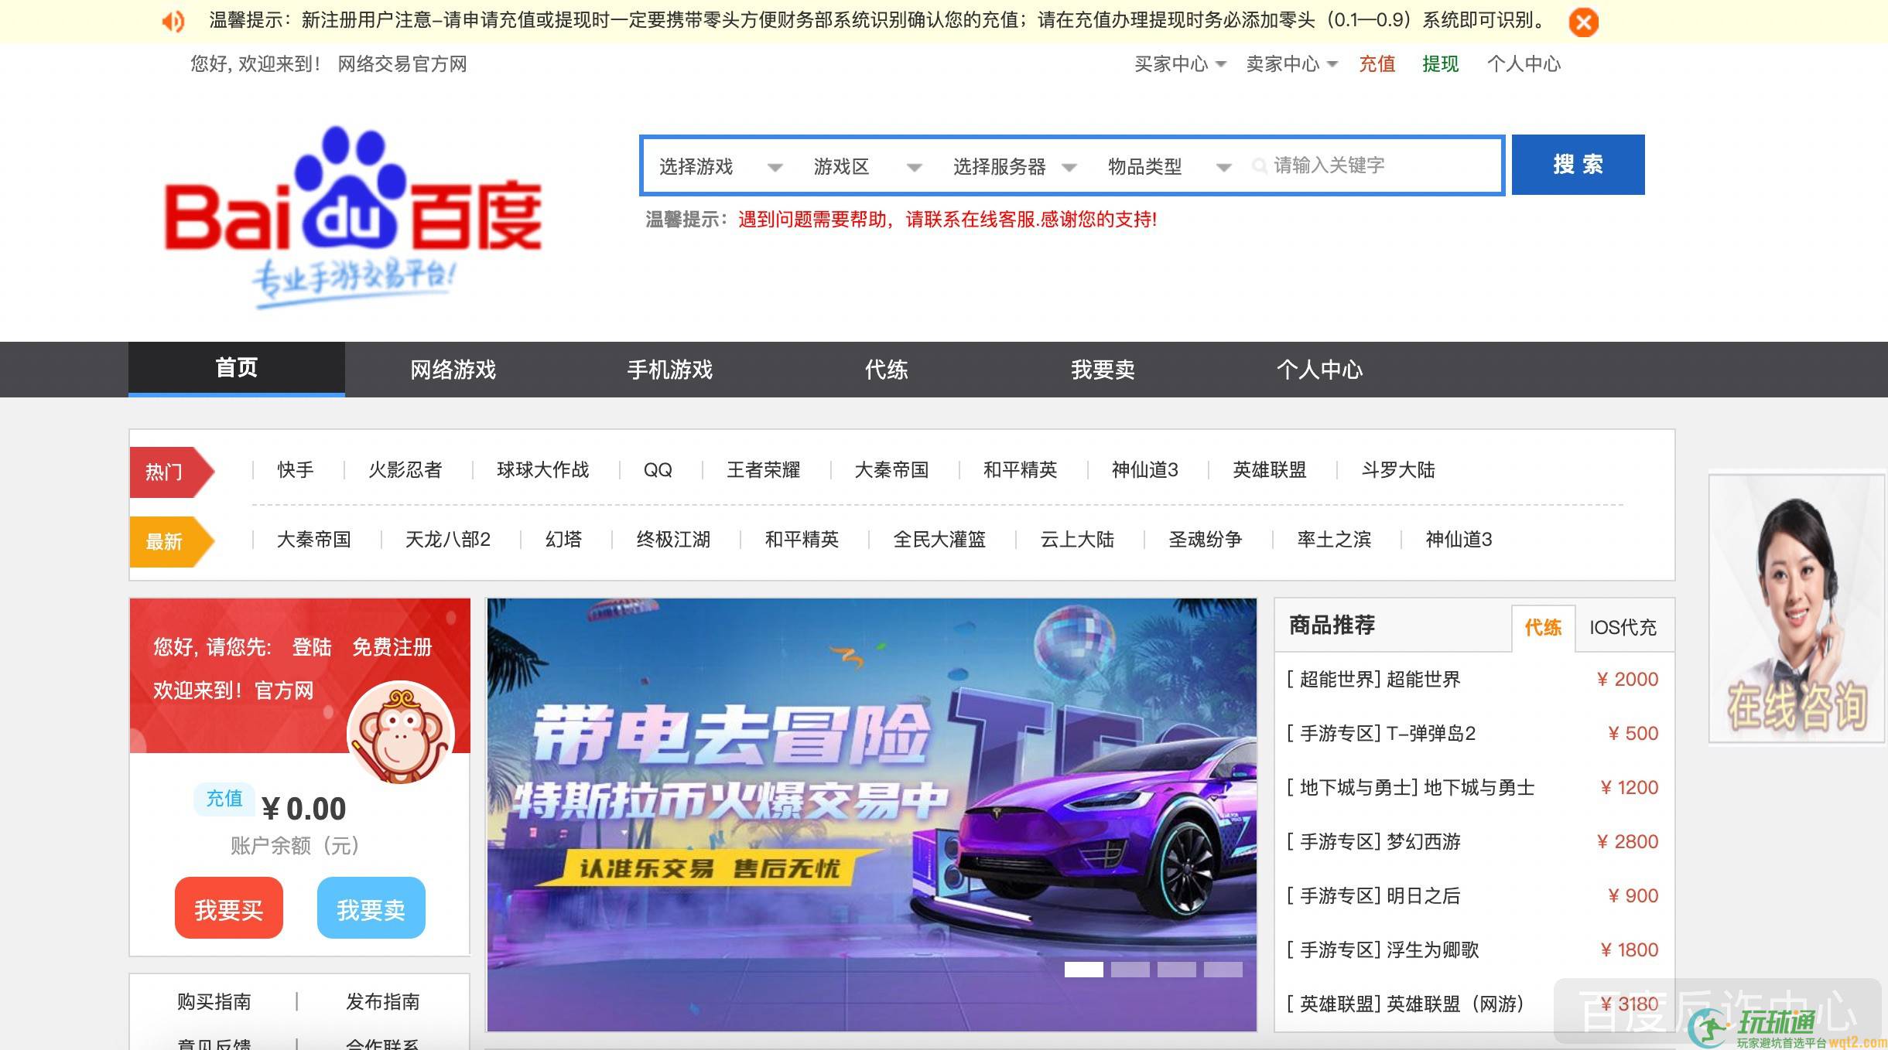Select the second banner slide indicator
The width and height of the screenshot is (1888, 1050).
point(1130,970)
